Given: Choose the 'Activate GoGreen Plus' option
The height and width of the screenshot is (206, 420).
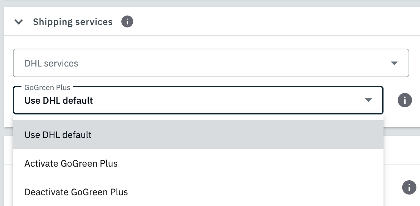Looking at the screenshot, I should (71, 163).
